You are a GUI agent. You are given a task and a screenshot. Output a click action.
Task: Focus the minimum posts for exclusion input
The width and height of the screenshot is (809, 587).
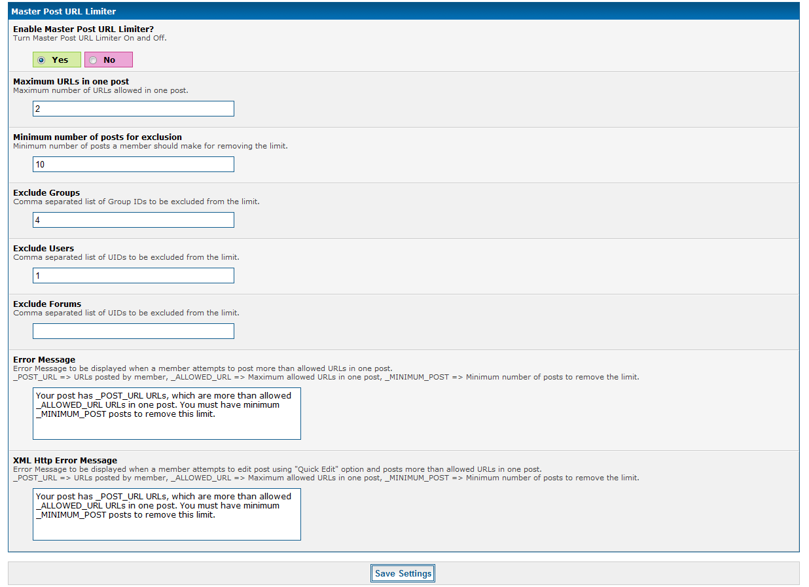[133, 164]
